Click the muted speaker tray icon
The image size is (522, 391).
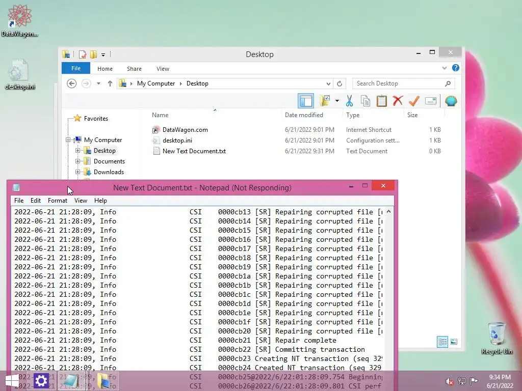[x=449, y=381]
